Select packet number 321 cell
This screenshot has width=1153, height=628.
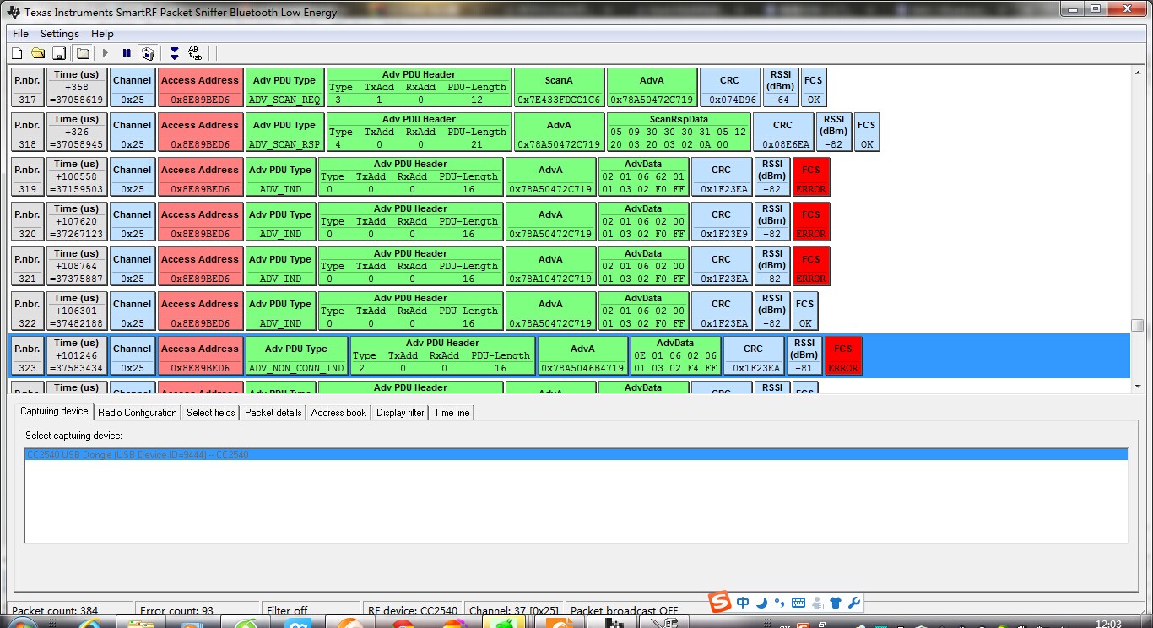[28, 266]
